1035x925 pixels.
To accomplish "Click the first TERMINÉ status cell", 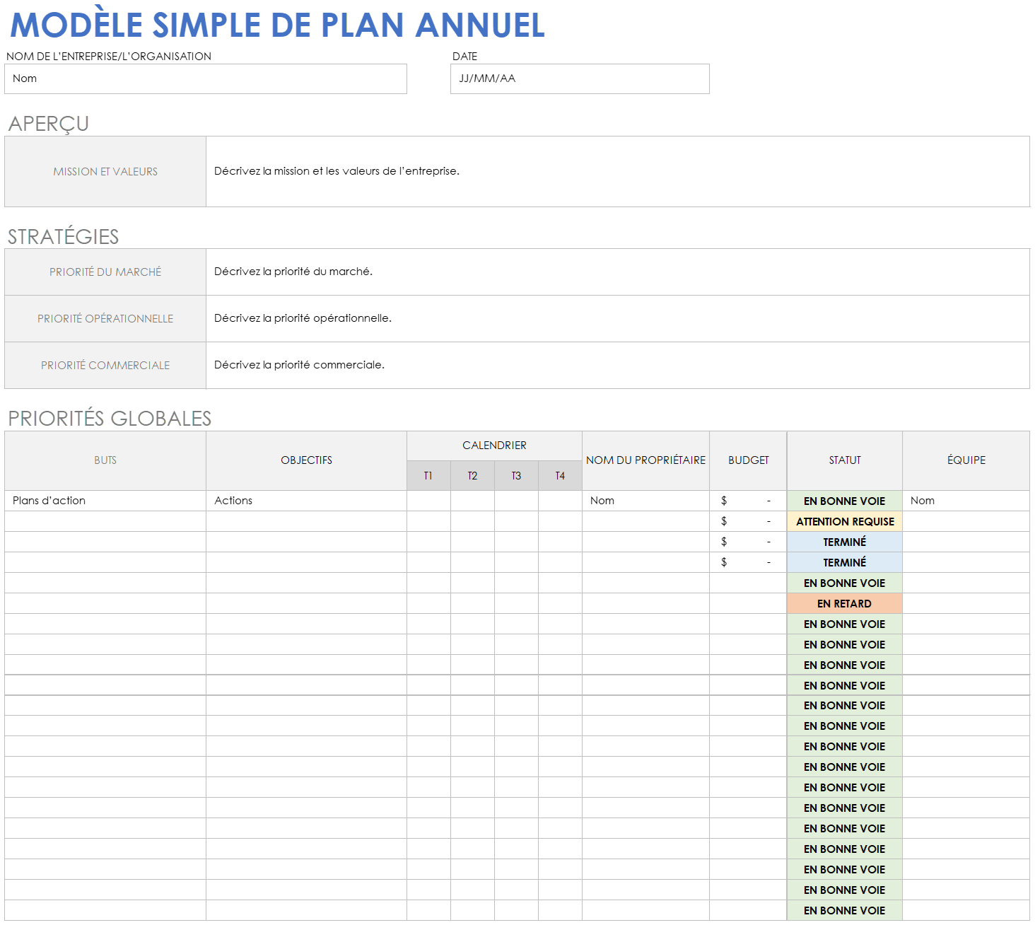I will (844, 542).
